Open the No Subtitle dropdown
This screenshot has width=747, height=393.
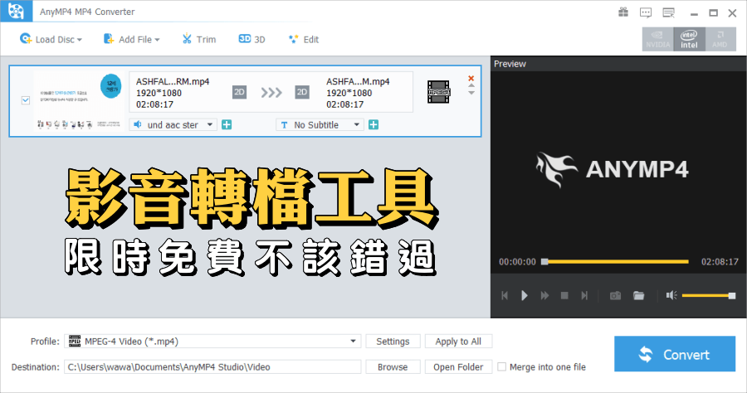[x=320, y=124]
